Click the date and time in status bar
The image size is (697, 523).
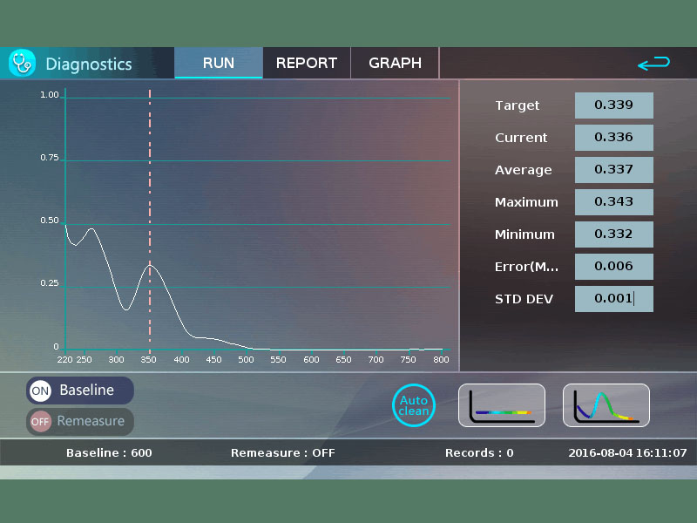pos(627,452)
